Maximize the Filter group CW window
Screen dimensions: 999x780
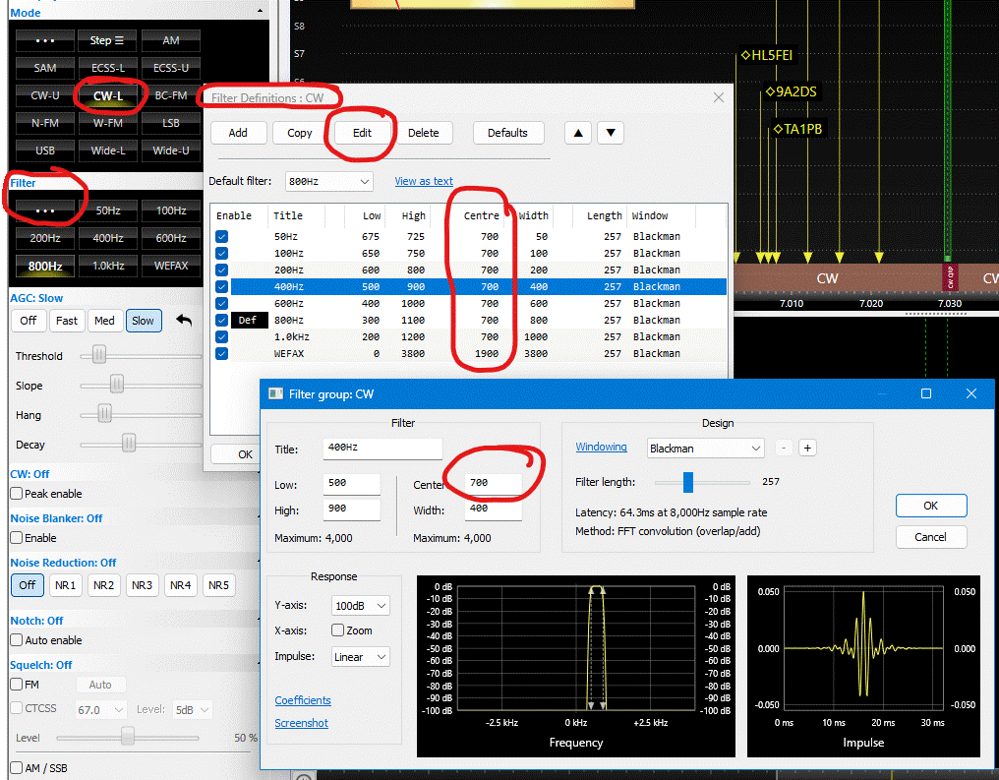point(925,393)
